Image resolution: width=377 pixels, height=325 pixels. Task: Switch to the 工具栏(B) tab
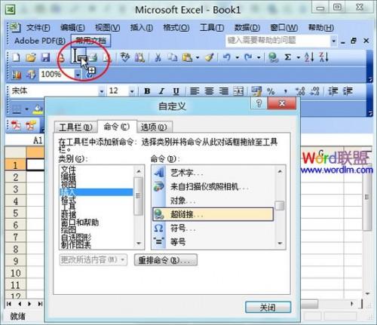coord(75,127)
